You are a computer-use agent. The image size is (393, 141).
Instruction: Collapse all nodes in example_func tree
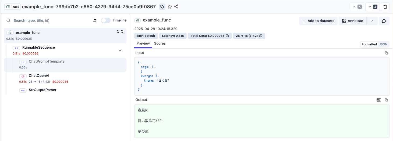[x=122, y=32]
